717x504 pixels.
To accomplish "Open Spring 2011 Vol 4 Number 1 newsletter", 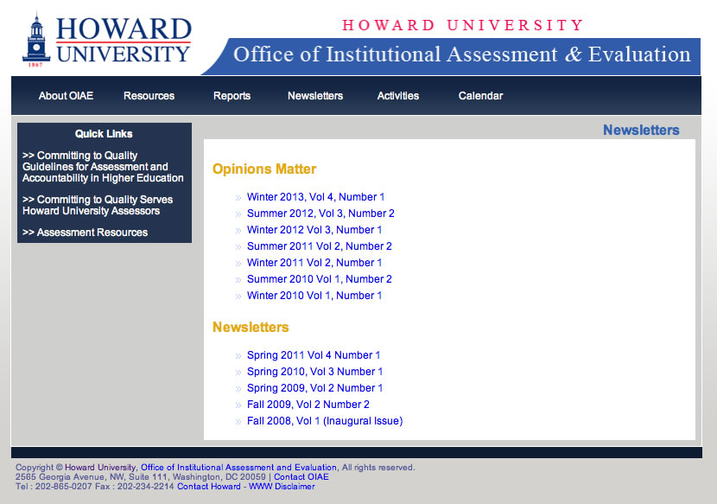I will click(314, 355).
